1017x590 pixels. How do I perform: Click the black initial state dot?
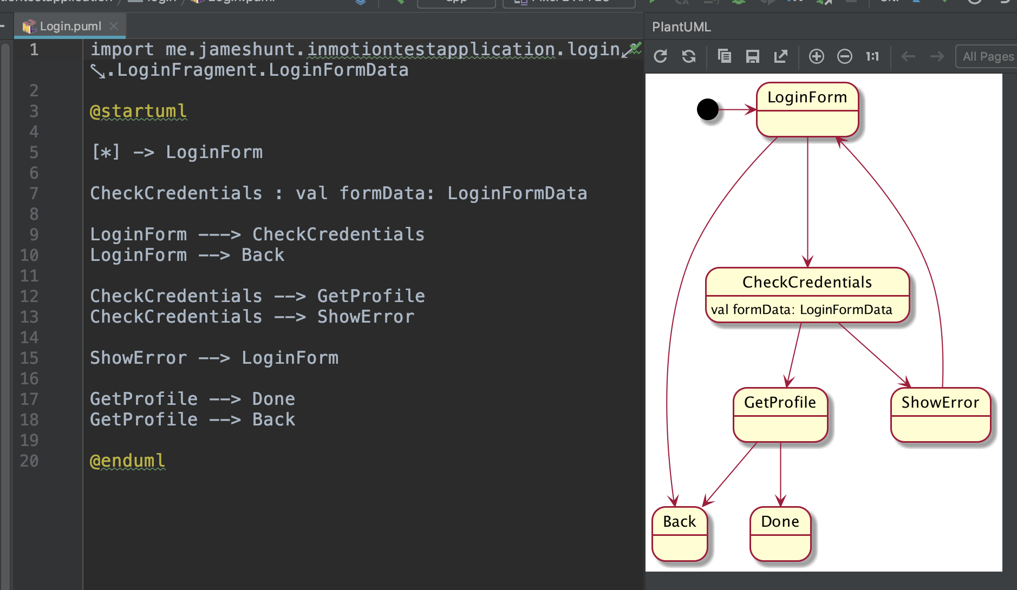[x=708, y=109]
